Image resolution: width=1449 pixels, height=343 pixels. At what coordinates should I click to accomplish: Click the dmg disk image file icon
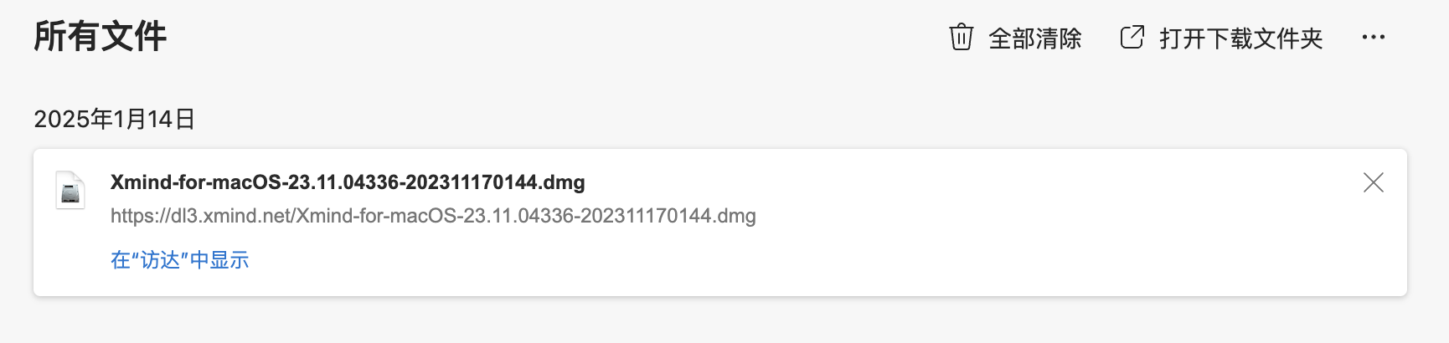click(x=70, y=190)
